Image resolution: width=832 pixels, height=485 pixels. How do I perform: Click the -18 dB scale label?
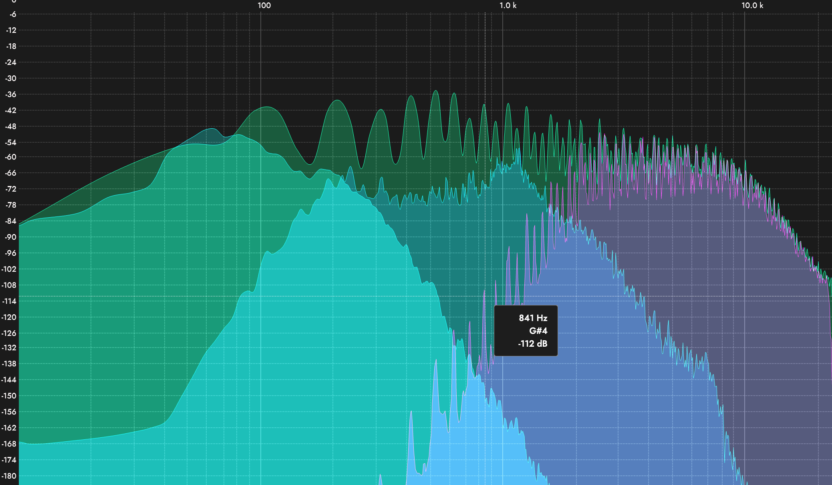point(11,46)
